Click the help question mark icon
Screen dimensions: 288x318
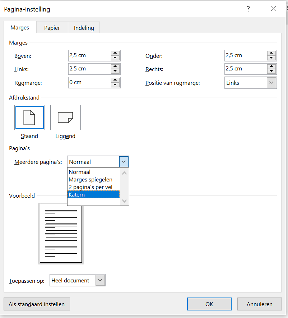248,9
